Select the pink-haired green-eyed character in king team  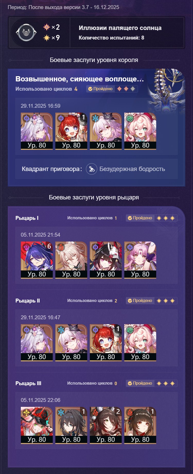point(140,131)
